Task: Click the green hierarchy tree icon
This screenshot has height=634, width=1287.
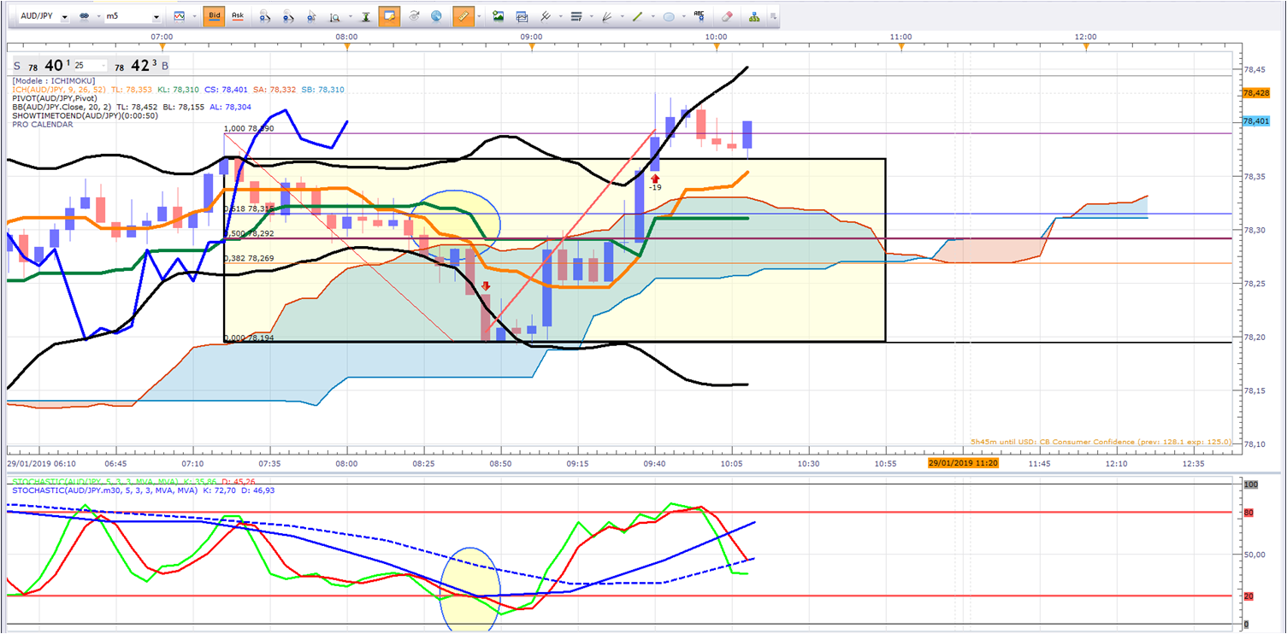Action: coord(753,16)
